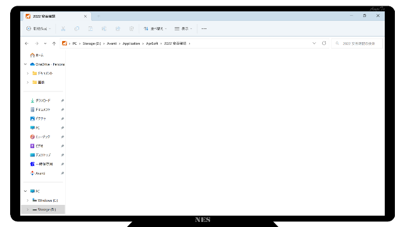Click the Rename icon in toolbar
This screenshot has width=405, height=227.
pyautogui.click(x=104, y=28)
